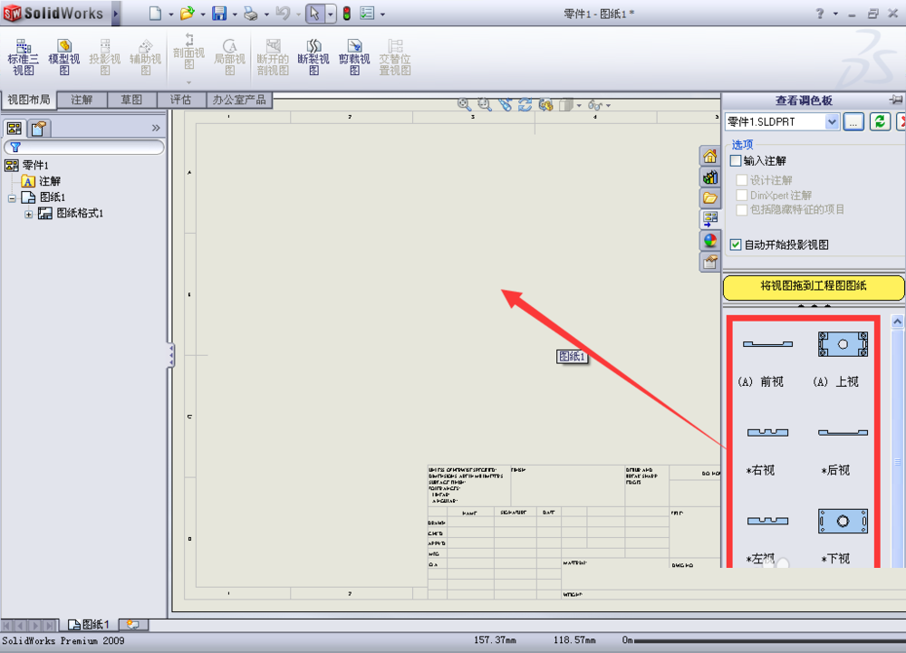The height and width of the screenshot is (653, 906).
Task: Select the *下视 view thumbnail
Action: point(843,521)
